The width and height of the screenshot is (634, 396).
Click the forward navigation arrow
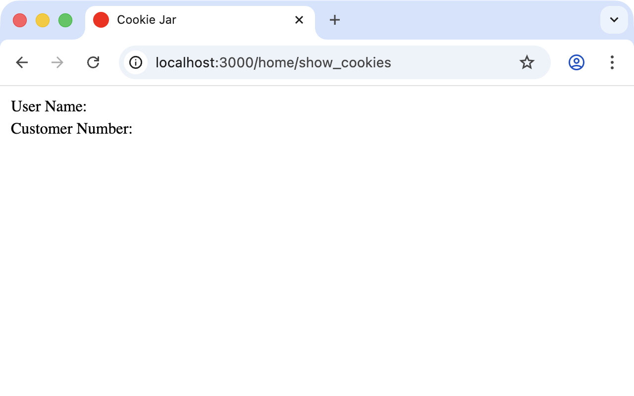(57, 62)
